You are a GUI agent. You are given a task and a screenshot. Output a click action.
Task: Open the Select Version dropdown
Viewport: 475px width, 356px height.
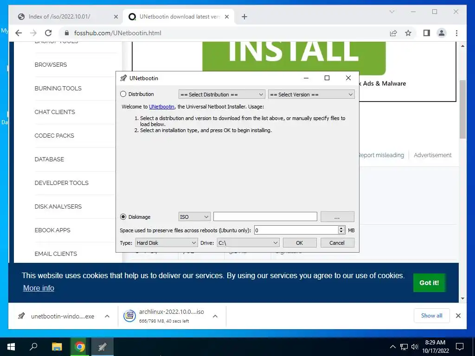[311, 95]
